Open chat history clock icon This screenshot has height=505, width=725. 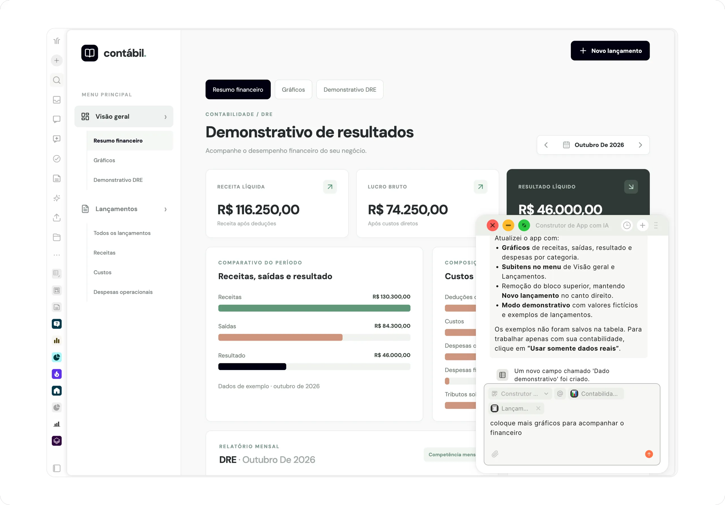click(627, 225)
